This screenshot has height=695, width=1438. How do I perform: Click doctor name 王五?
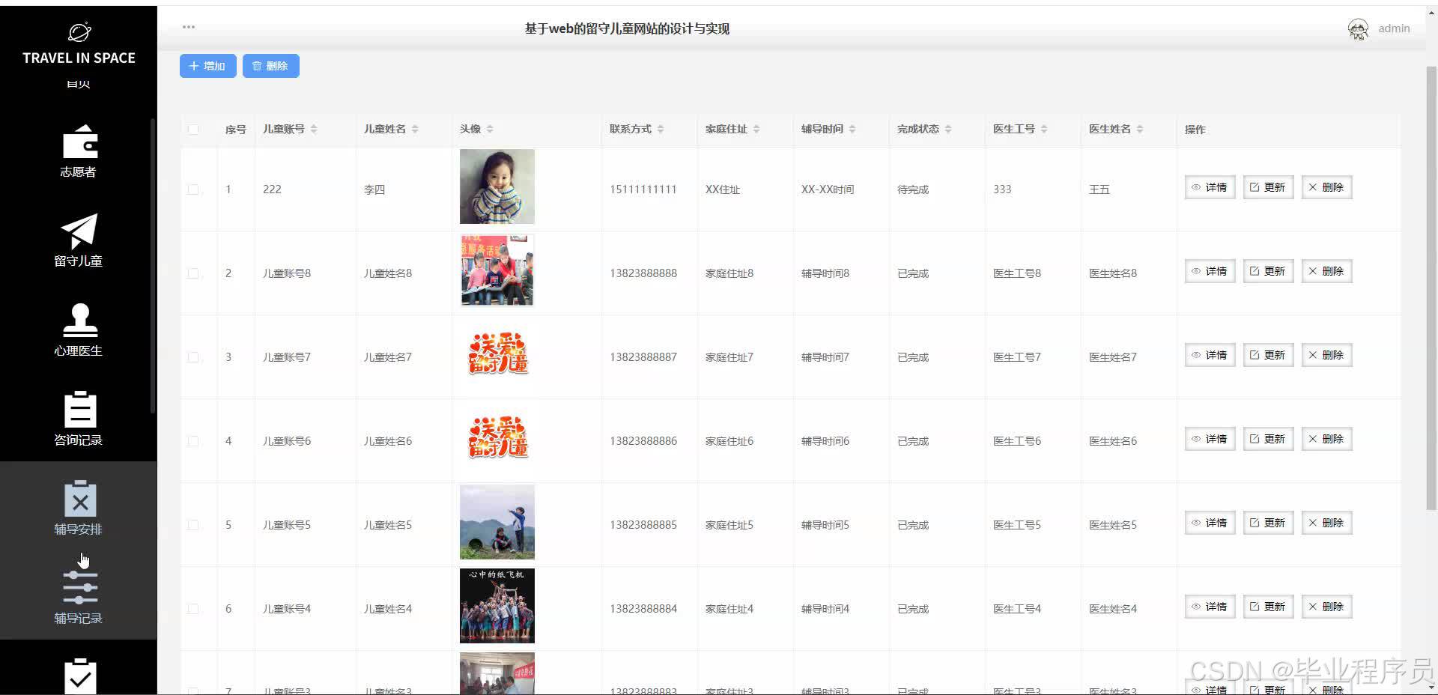point(1099,189)
